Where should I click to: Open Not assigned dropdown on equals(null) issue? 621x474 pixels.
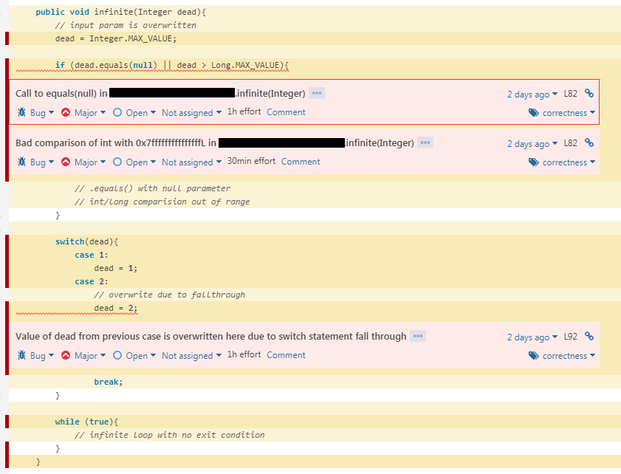click(x=191, y=113)
